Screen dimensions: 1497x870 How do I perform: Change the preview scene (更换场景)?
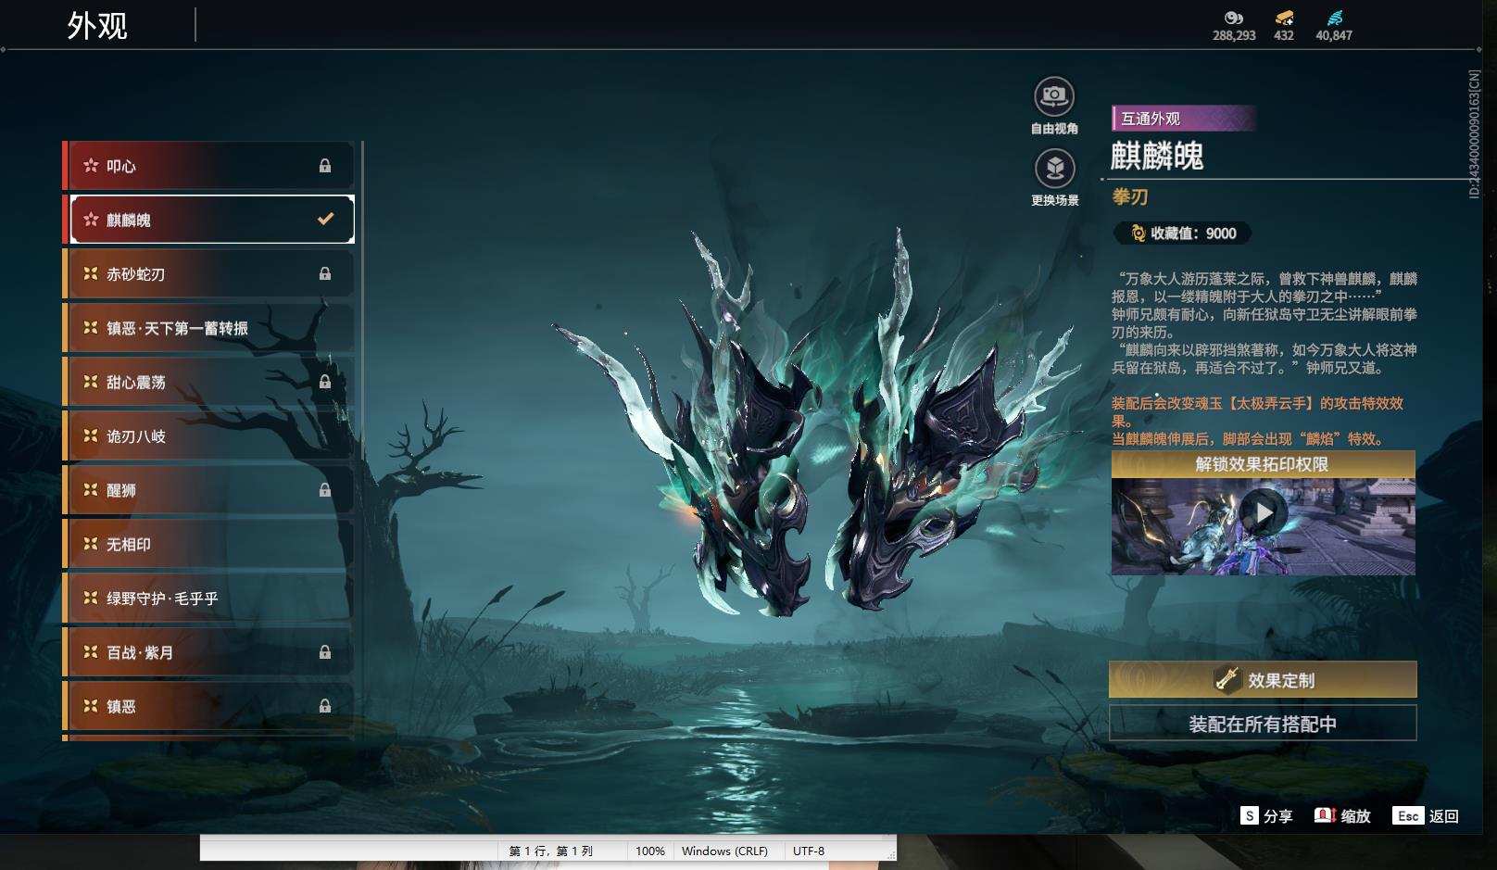[x=1054, y=177]
